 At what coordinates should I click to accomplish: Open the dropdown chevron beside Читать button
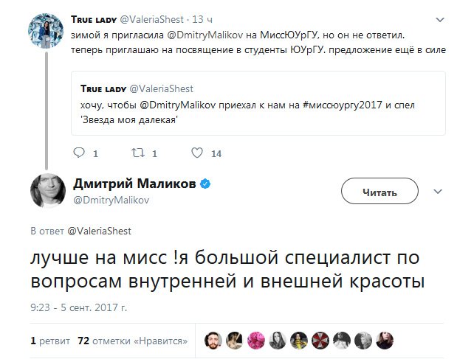point(436,192)
